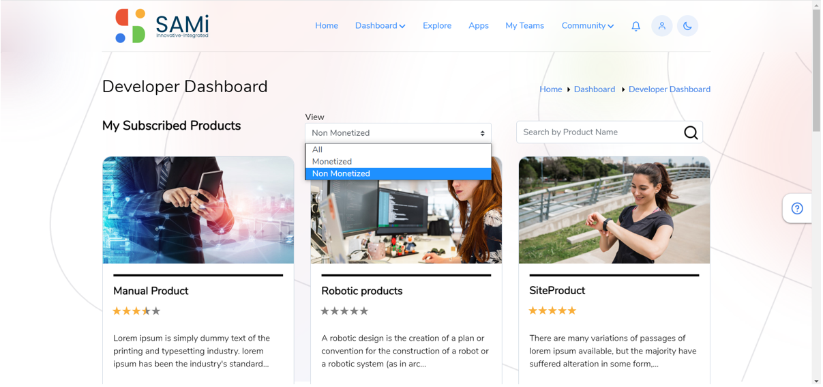Open the Manual Product card image
Image resolution: width=823 pixels, height=387 pixels.
click(x=198, y=210)
